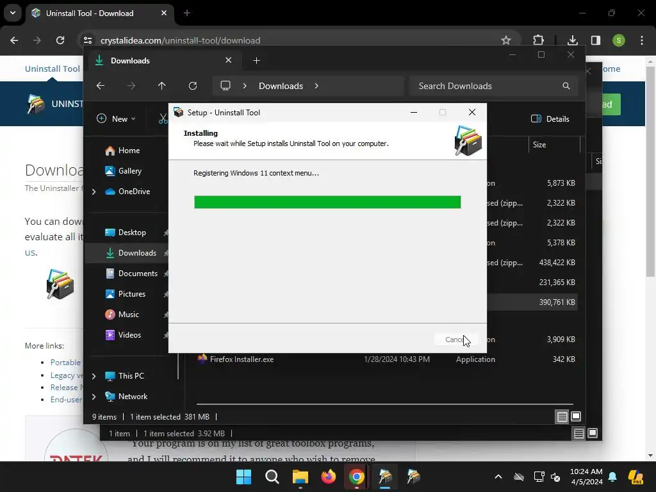Close the Uninstall Tool - Download tab
Image resolution: width=656 pixels, height=492 pixels.
click(x=164, y=13)
